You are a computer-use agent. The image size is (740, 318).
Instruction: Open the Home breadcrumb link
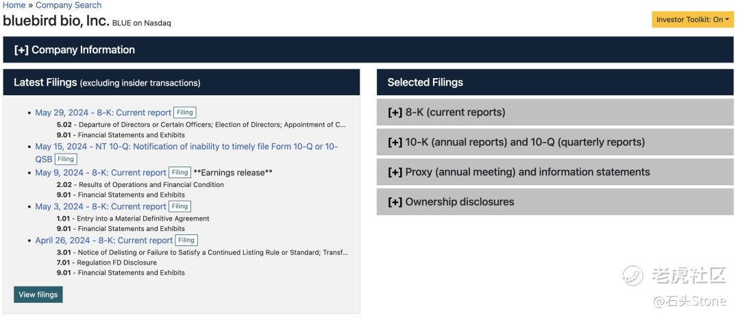[14, 5]
